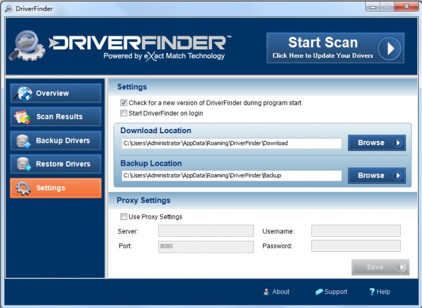Click the arrow icon on Save button

coord(401,267)
